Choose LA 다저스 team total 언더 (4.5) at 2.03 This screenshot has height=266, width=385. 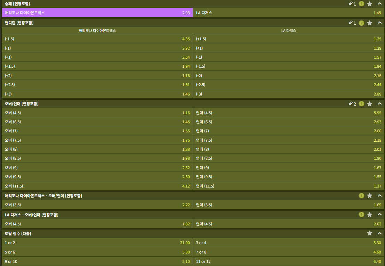tap(289, 224)
